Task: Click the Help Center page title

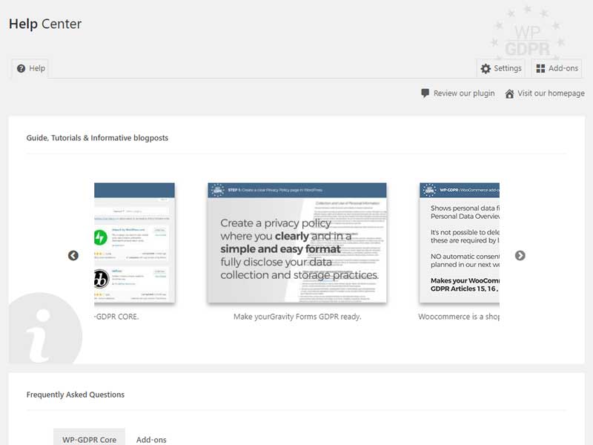Action: coord(45,24)
